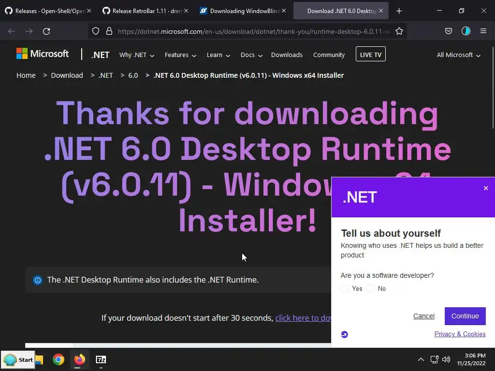Click the info icon in the notice

pyautogui.click(x=38, y=280)
